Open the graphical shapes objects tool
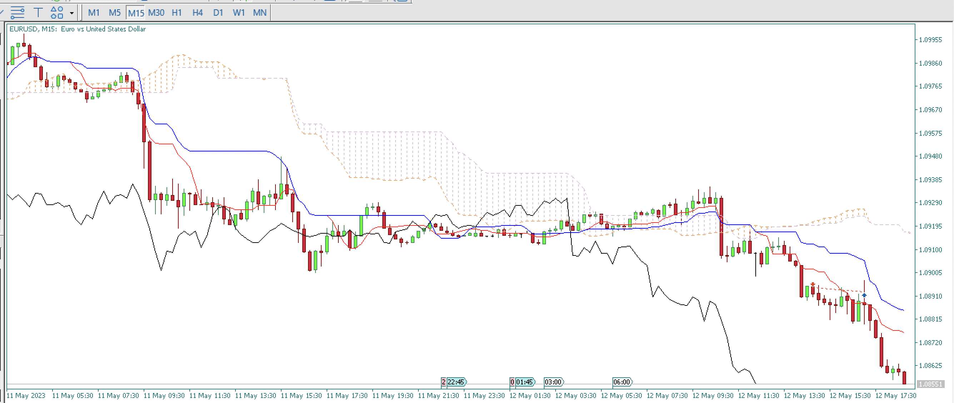The width and height of the screenshot is (954, 403). tap(57, 13)
